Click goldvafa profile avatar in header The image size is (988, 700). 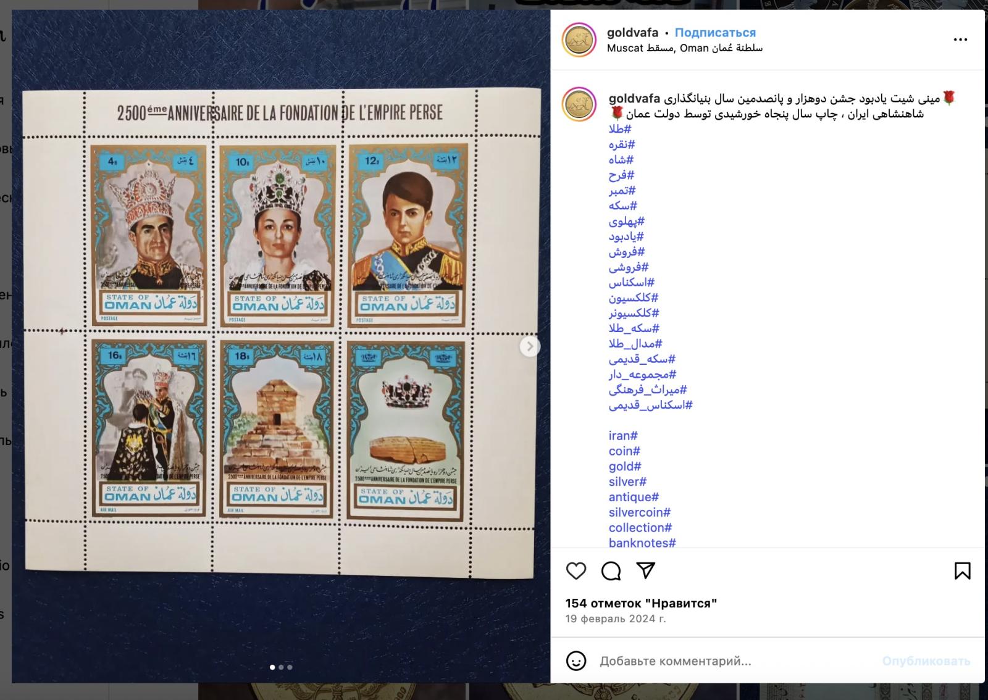tap(579, 40)
